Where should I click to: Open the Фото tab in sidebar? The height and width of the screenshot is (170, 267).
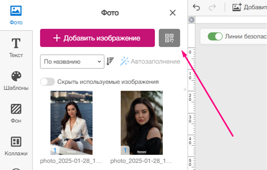[16, 15]
